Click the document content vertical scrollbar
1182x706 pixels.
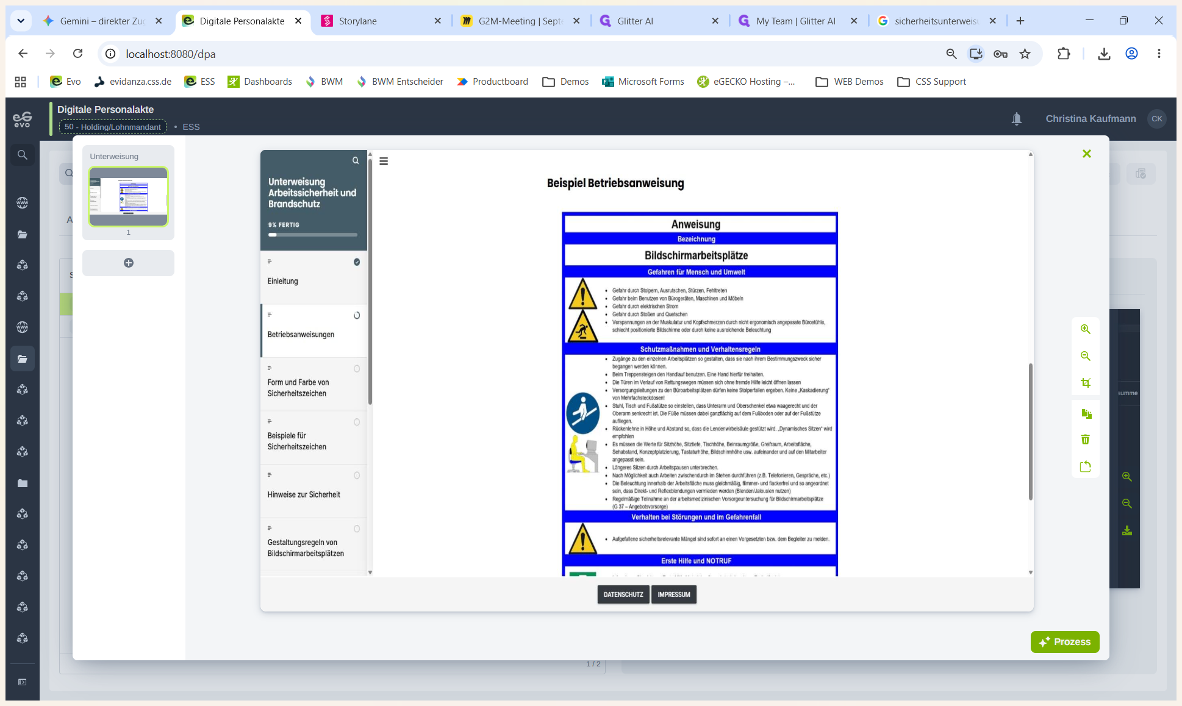click(x=1031, y=432)
